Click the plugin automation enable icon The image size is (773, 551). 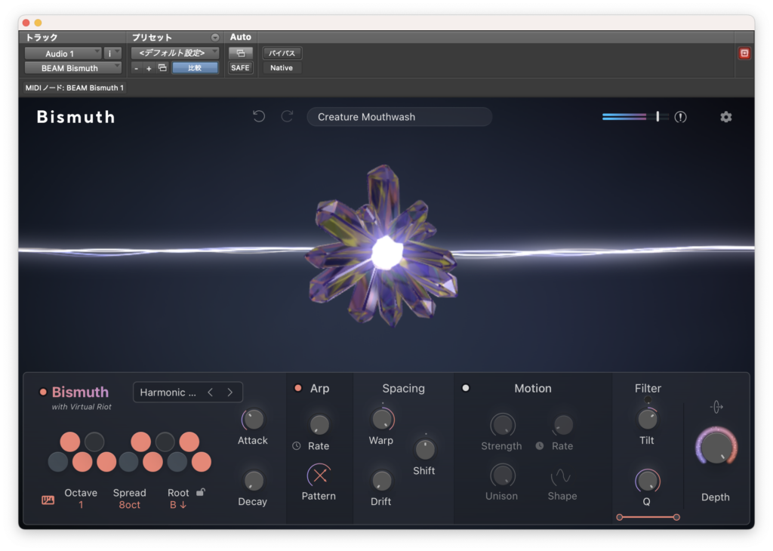[x=241, y=53]
